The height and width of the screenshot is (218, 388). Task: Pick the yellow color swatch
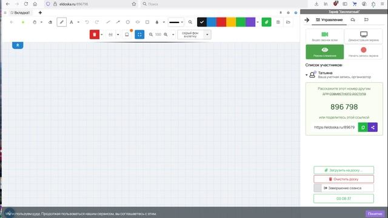click(231, 22)
